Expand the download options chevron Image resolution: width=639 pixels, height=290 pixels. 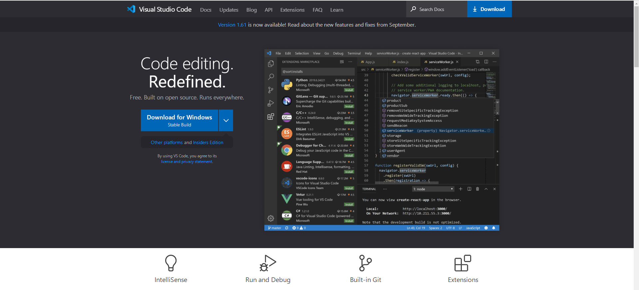click(226, 120)
